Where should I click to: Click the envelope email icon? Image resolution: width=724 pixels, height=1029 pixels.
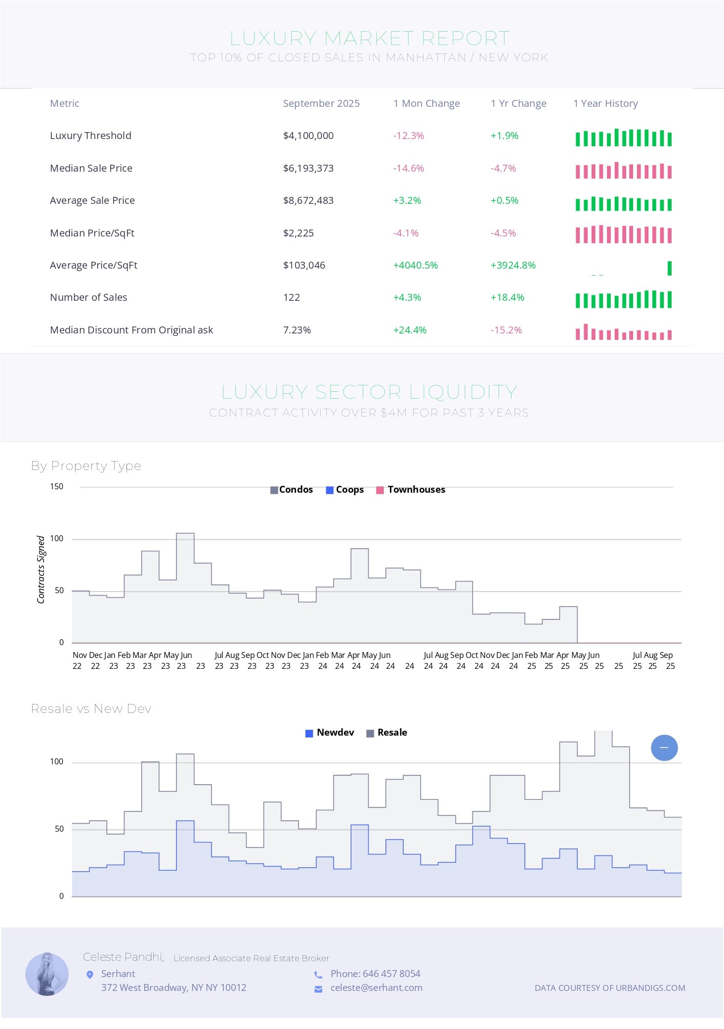[x=318, y=988]
